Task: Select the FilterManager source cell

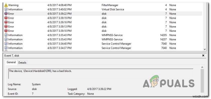Action: pos(110,5)
